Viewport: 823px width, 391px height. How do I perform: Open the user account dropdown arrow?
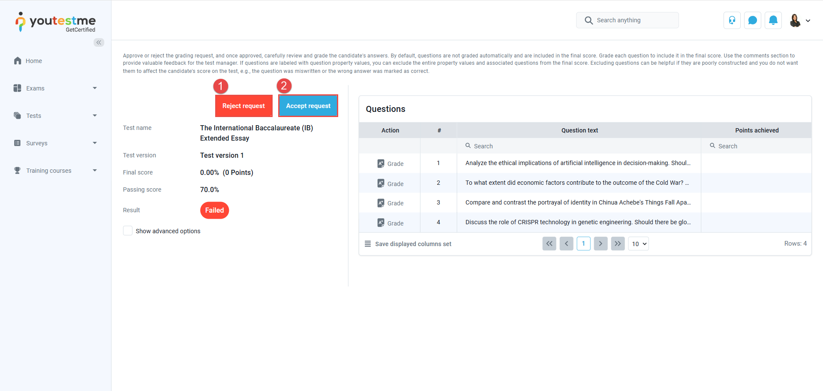click(808, 21)
